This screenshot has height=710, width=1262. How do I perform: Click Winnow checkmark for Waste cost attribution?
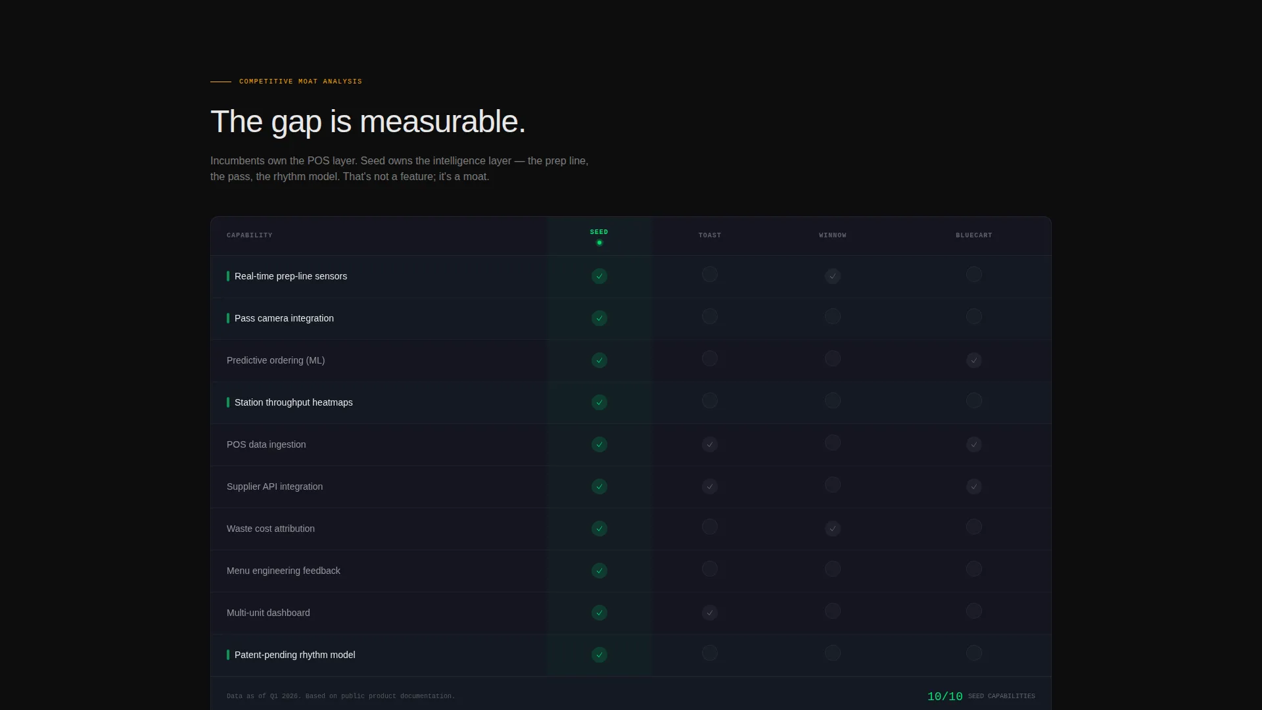pos(832,529)
